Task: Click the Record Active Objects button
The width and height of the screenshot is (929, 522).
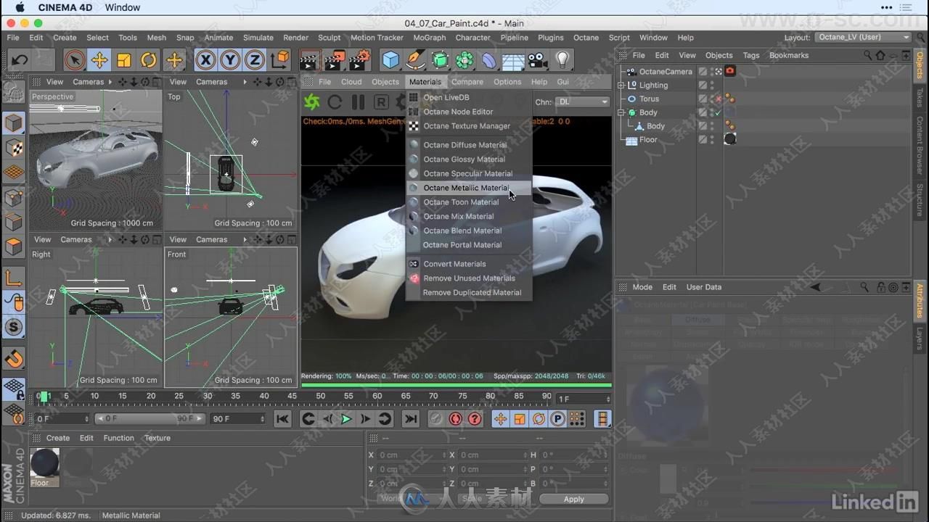Action: click(435, 418)
